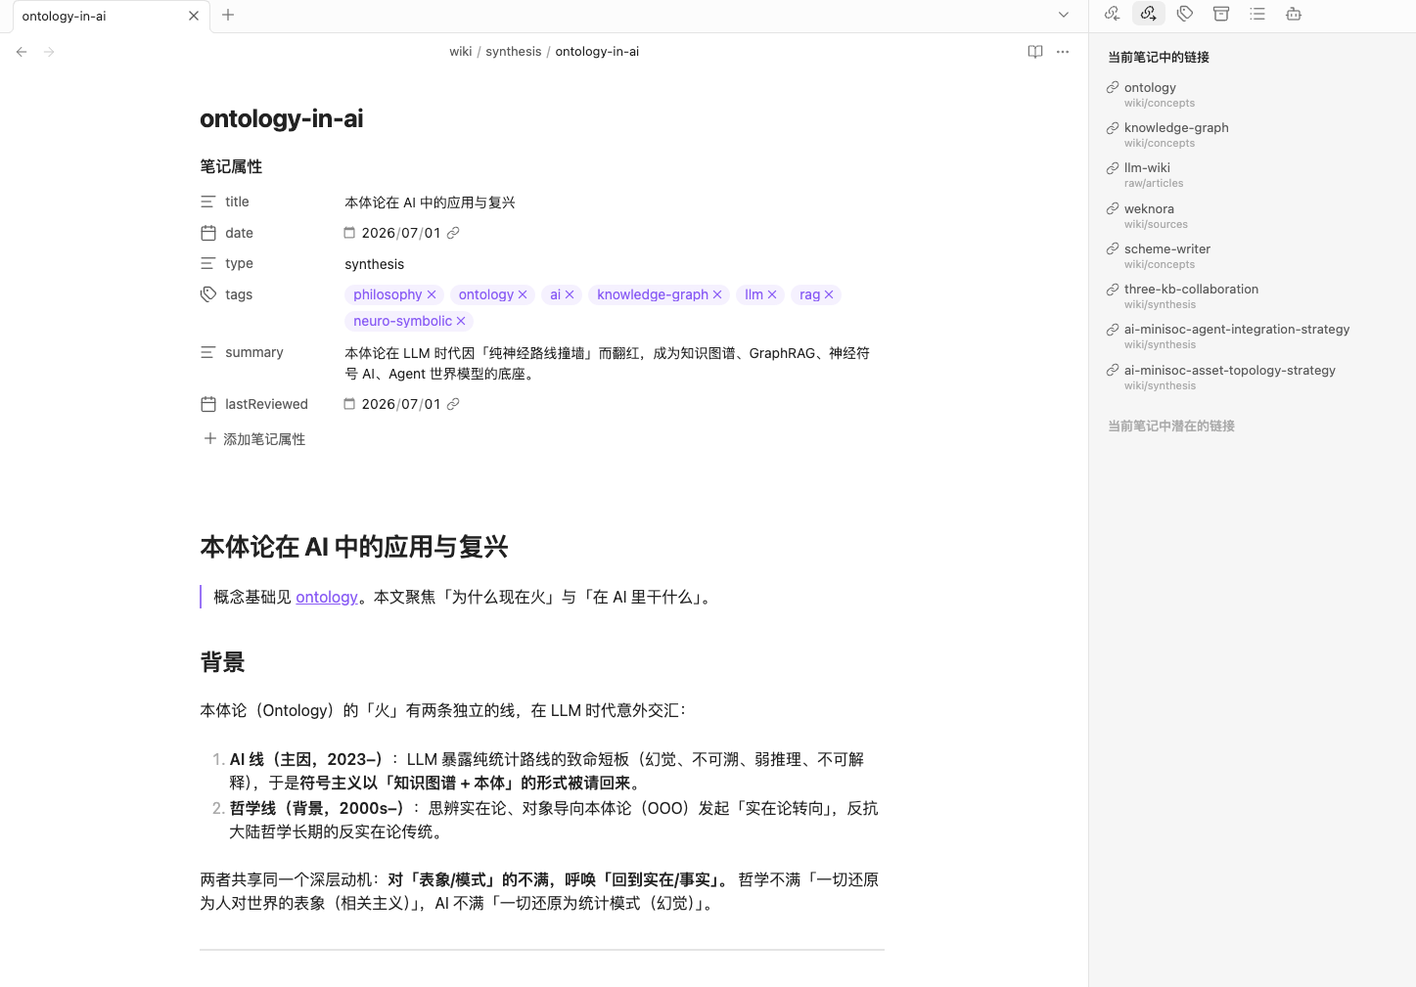Open the outline list panel icon
The image size is (1416, 987).
pos(1257,14)
